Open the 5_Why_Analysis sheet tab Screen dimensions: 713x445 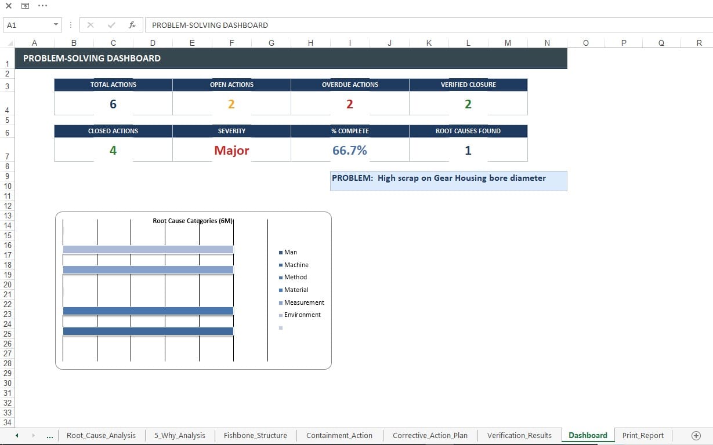pyautogui.click(x=179, y=435)
